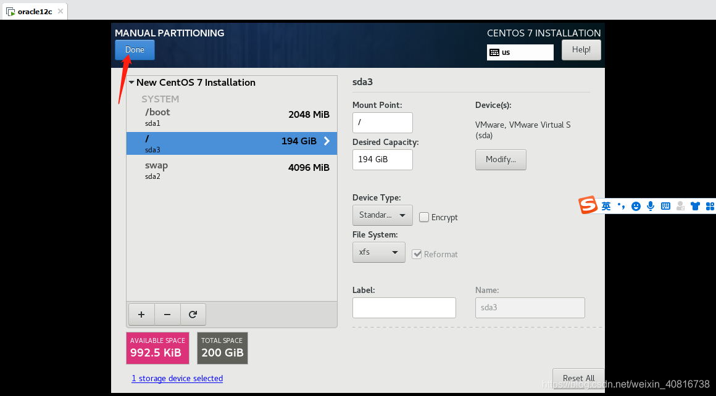
Task: Open the Device Type dropdown
Action: (x=382, y=215)
